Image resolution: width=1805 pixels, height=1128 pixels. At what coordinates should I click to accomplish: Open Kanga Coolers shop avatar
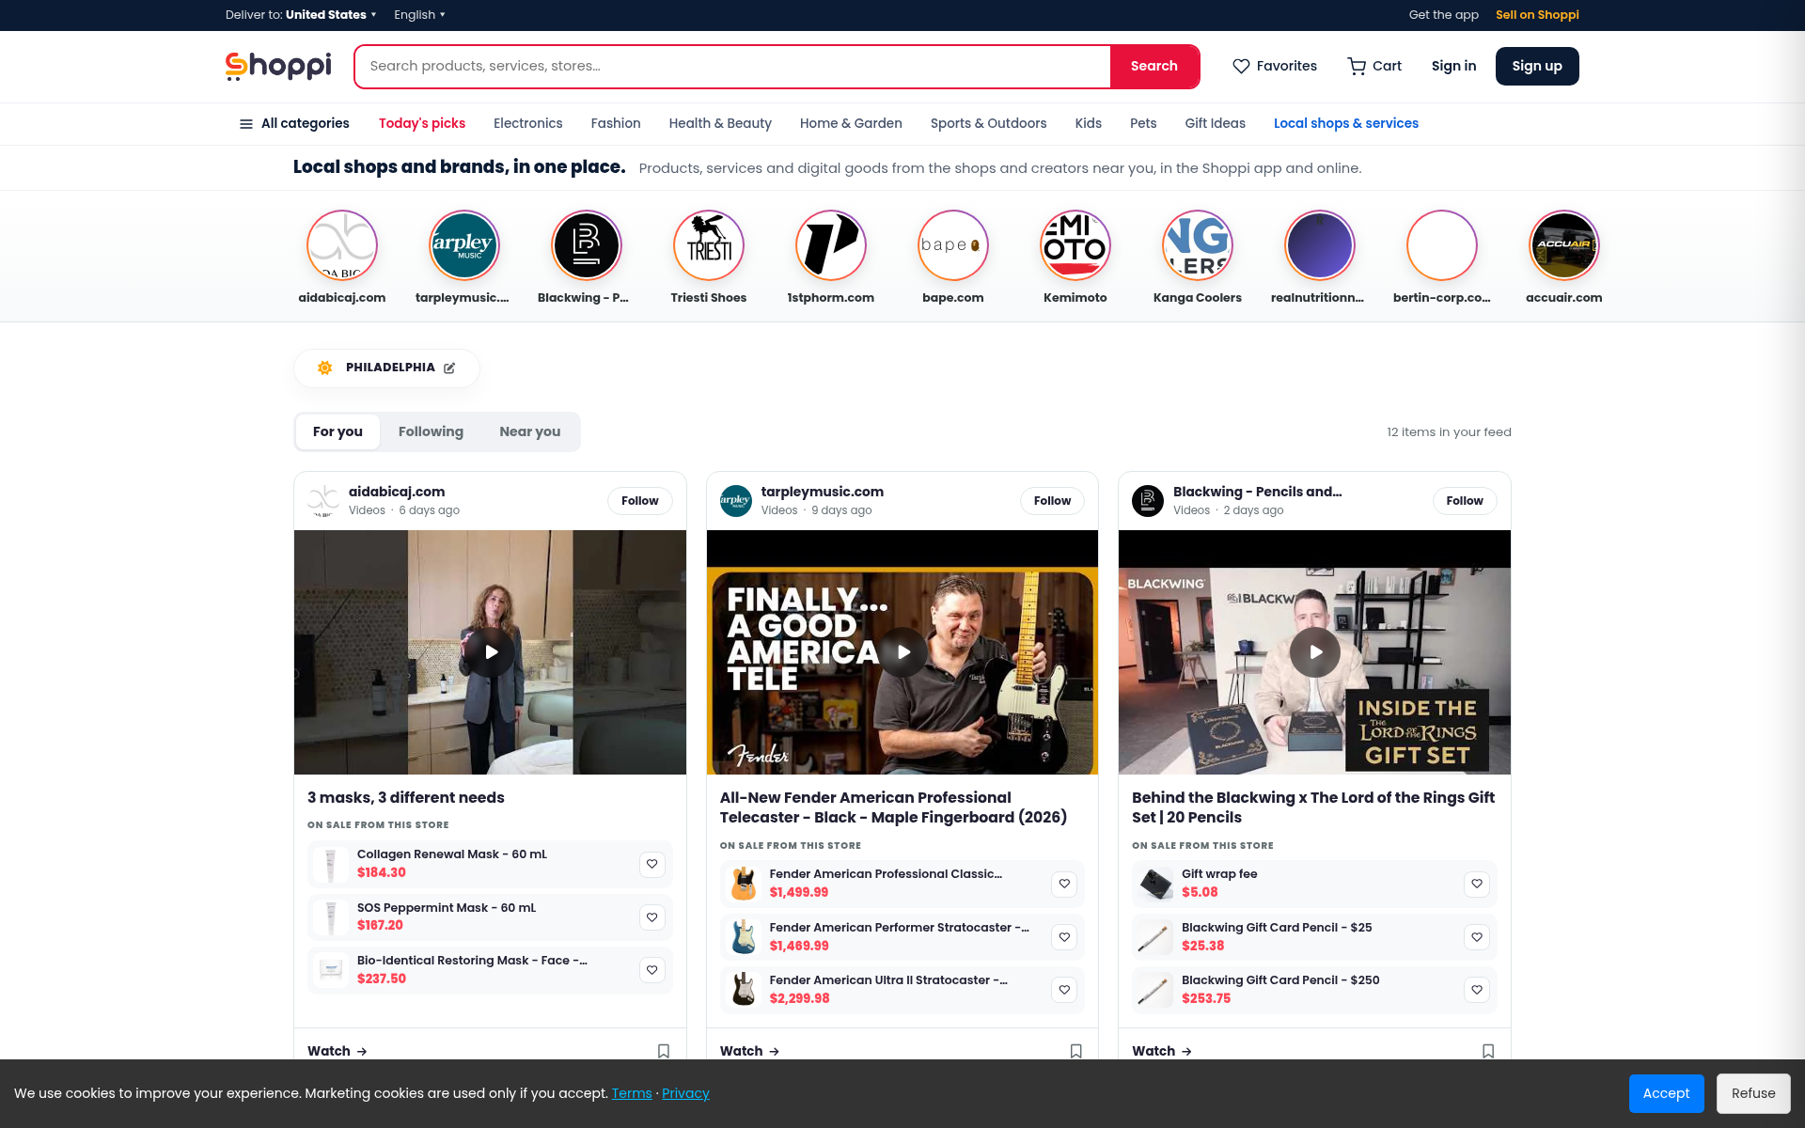point(1198,245)
